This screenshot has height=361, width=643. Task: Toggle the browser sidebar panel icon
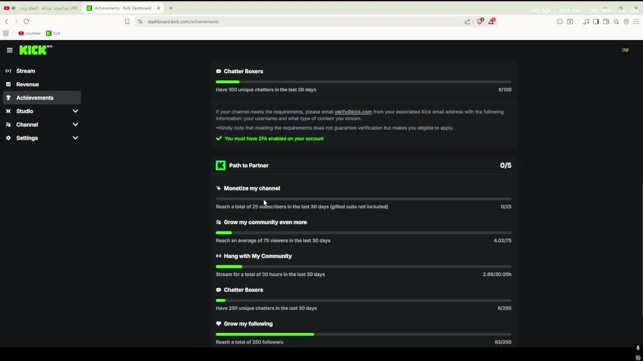[596, 22]
